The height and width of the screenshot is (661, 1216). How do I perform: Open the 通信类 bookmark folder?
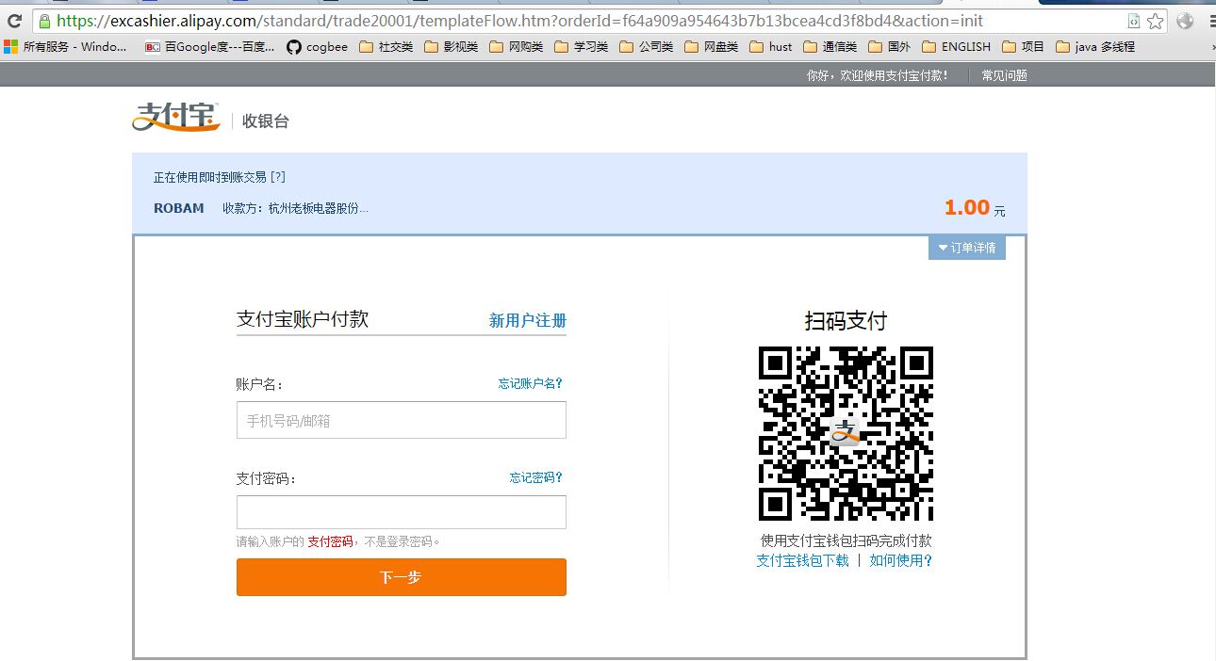point(830,46)
